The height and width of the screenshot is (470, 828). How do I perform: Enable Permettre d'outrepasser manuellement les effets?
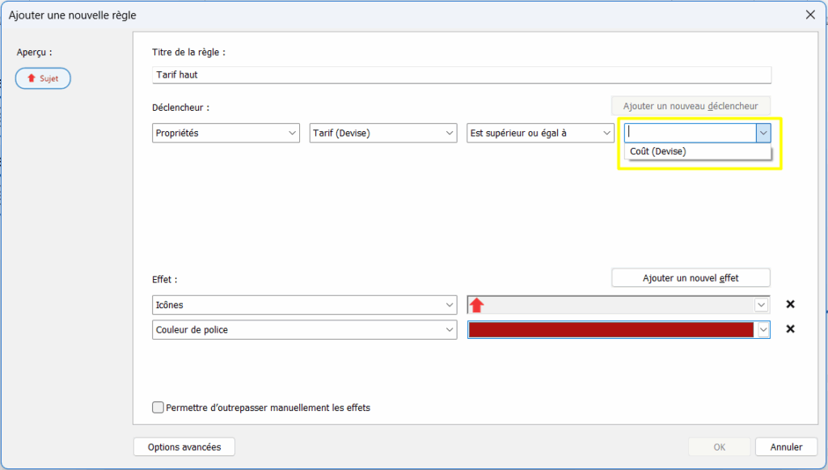pyautogui.click(x=158, y=408)
